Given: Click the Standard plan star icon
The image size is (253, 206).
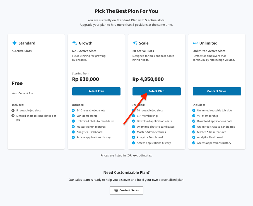Looking at the screenshot, I should [14, 43].
